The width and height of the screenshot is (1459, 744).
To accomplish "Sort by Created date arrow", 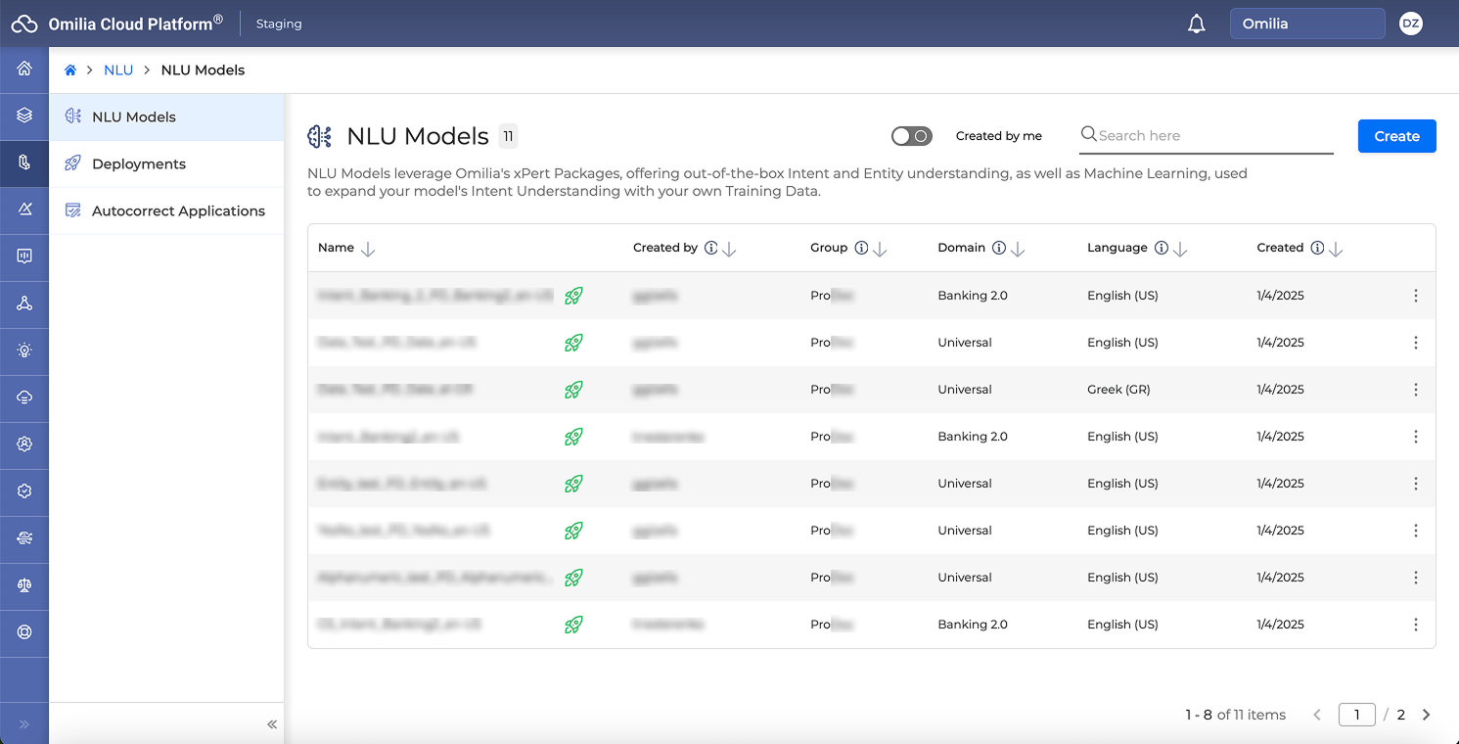I will point(1336,250).
